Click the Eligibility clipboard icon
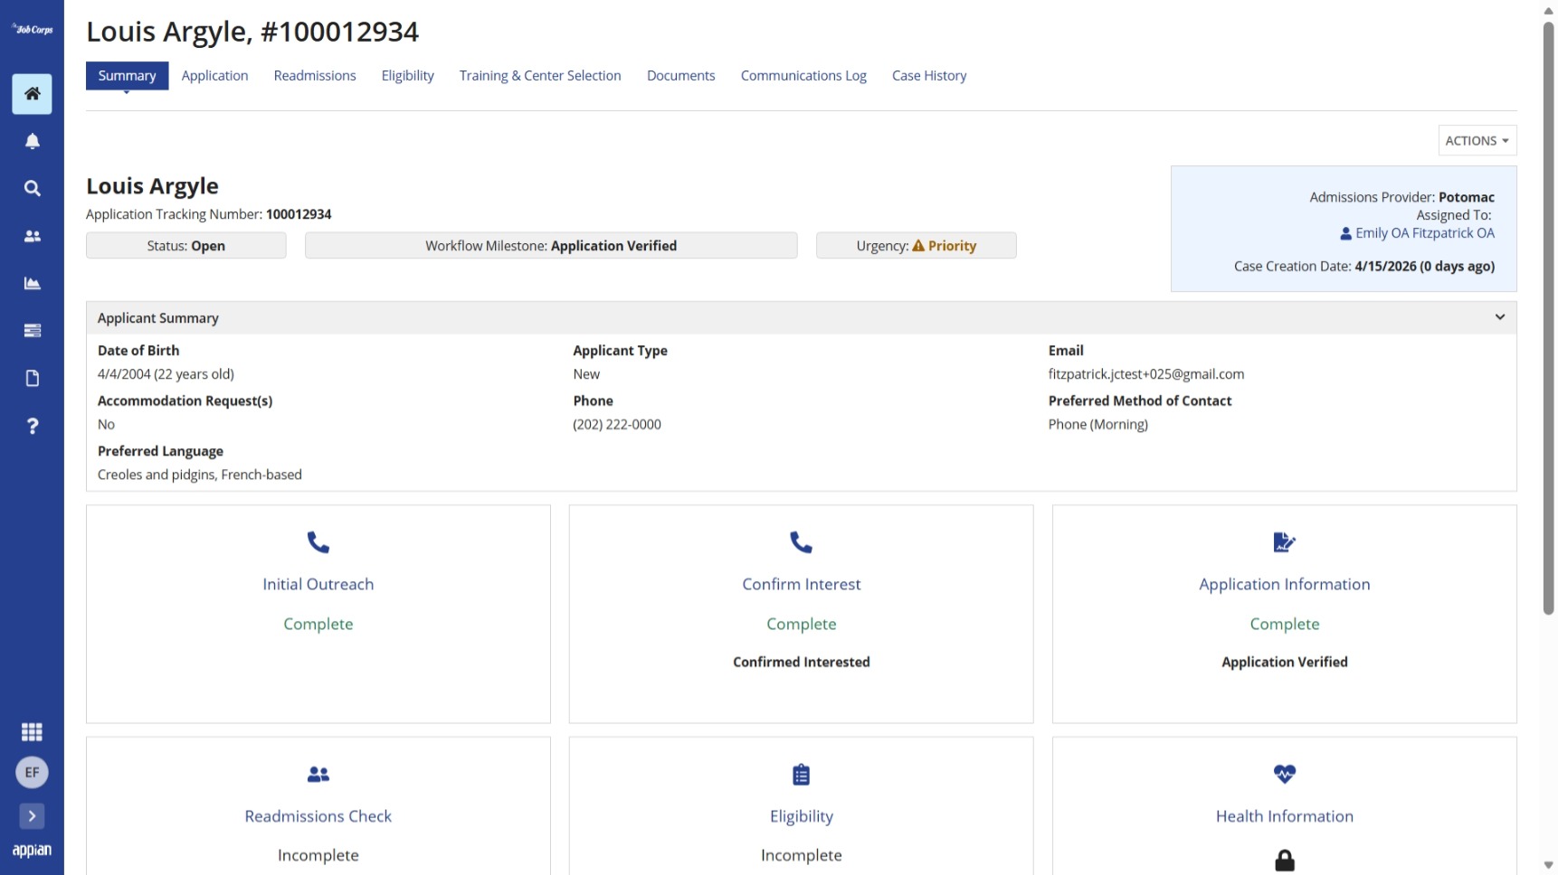 (802, 775)
